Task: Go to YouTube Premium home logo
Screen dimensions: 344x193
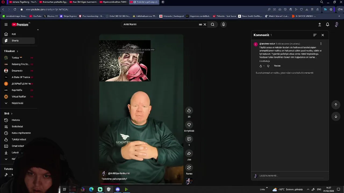Action: pyautogui.click(x=20, y=24)
